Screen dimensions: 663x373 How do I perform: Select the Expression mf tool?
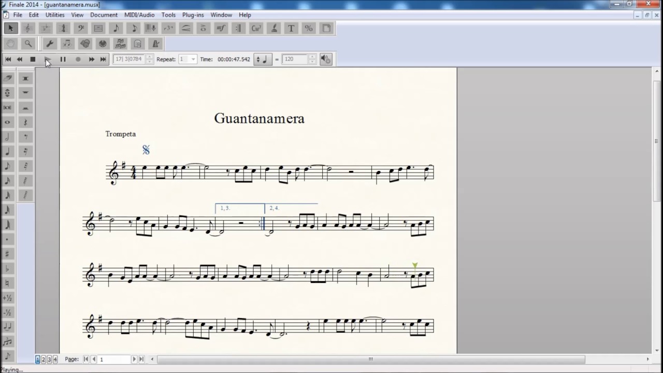221,28
